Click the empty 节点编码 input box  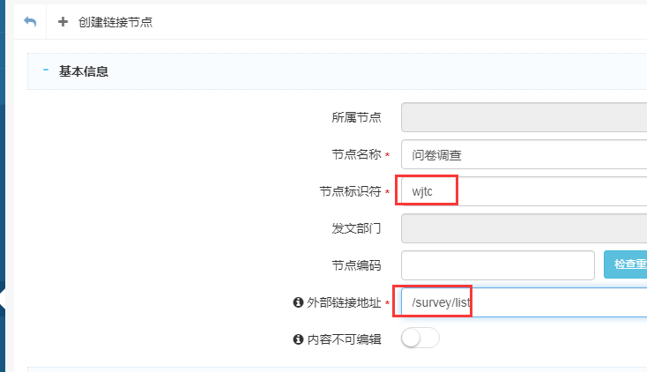[498, 265]
